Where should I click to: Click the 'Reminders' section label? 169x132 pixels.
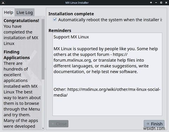click(60, 31)
